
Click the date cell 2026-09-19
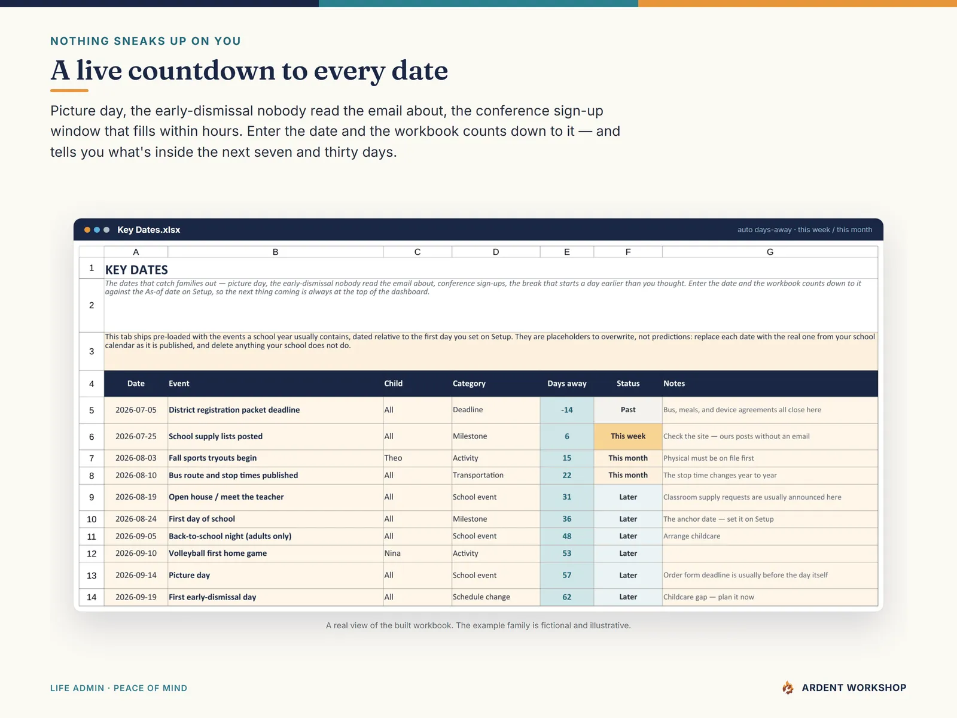point(136,597)
